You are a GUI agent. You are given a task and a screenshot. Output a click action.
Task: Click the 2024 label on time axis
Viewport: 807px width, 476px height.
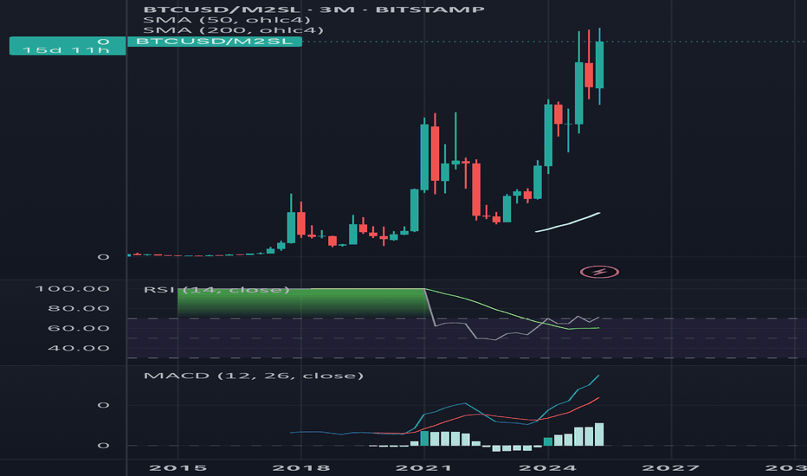tap(547, 467)
